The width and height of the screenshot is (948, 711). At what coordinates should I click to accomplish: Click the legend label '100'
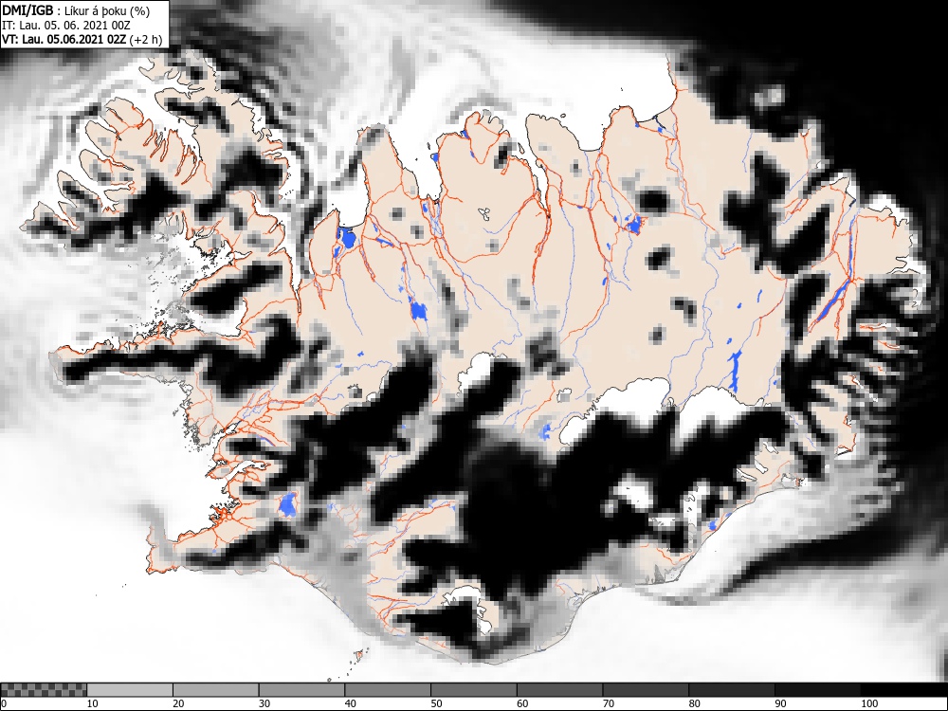click(x=868, y=703)
